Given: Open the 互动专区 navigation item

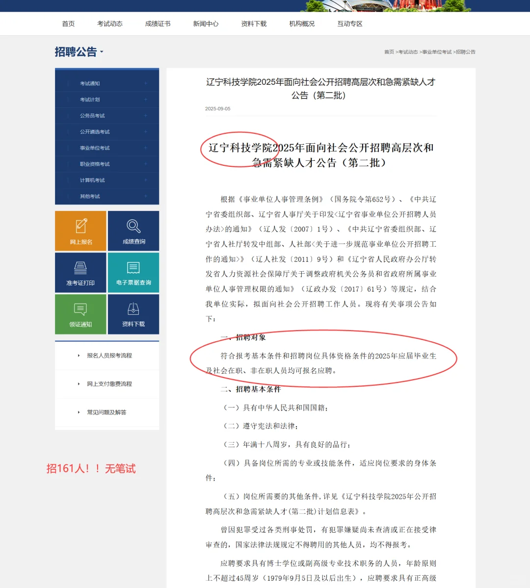Looking at the screenshot, I should coord(350,24).
